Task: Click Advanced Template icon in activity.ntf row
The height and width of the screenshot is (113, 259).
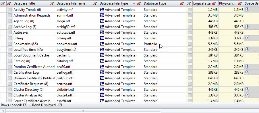Action: (x=102, y=10)
